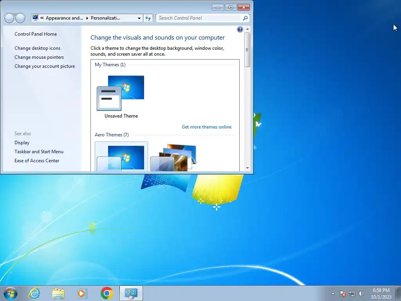The width and height of the screenshot is (401, 301).
Task: Open Windows Explorer from taskbar
Action: pos(58,293)
